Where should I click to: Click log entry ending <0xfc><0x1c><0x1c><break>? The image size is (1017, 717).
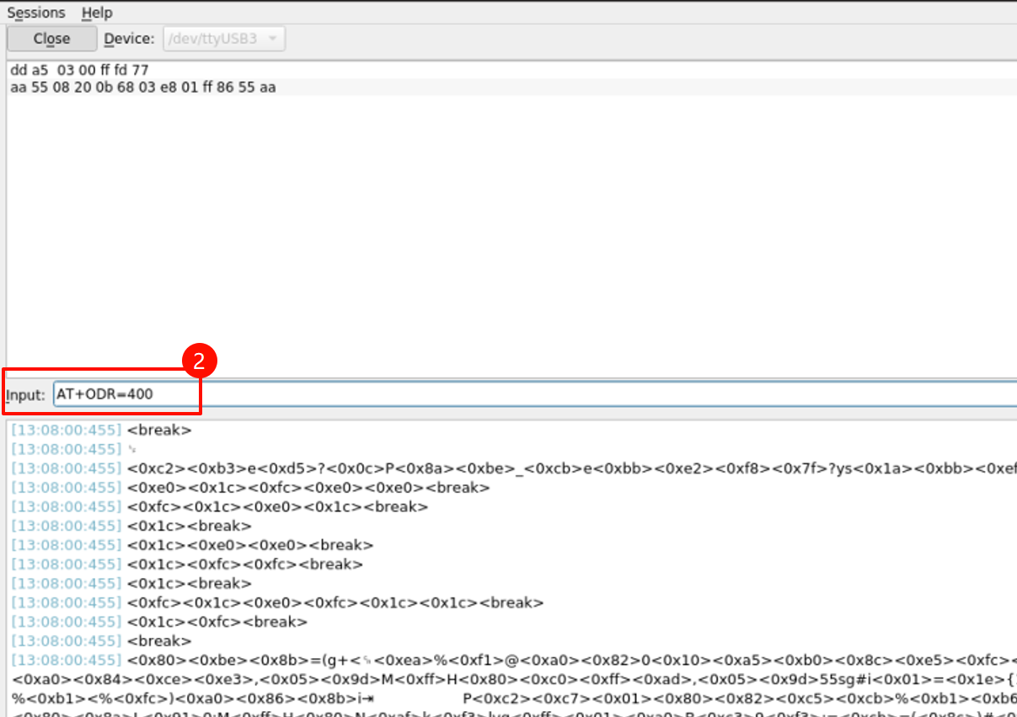(x=335, y=602)
